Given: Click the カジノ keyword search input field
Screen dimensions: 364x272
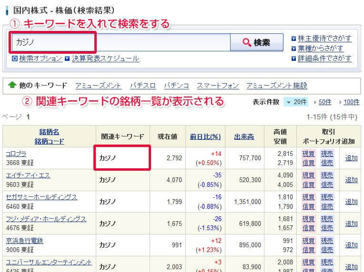Looking at the screenshot, I should 120,42.
